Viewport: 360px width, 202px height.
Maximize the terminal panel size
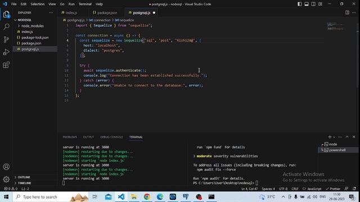tap(347, 137)
